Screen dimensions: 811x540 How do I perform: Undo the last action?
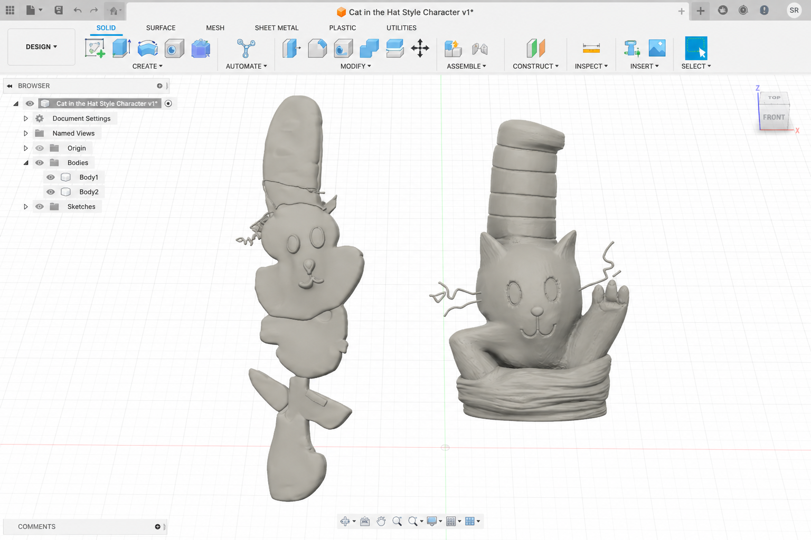pos(78,10)
